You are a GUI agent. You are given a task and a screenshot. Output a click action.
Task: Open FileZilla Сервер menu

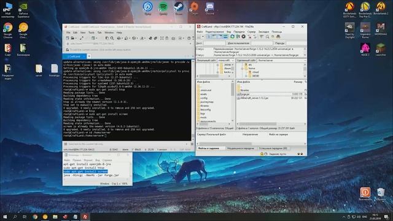tap(251, 32)
